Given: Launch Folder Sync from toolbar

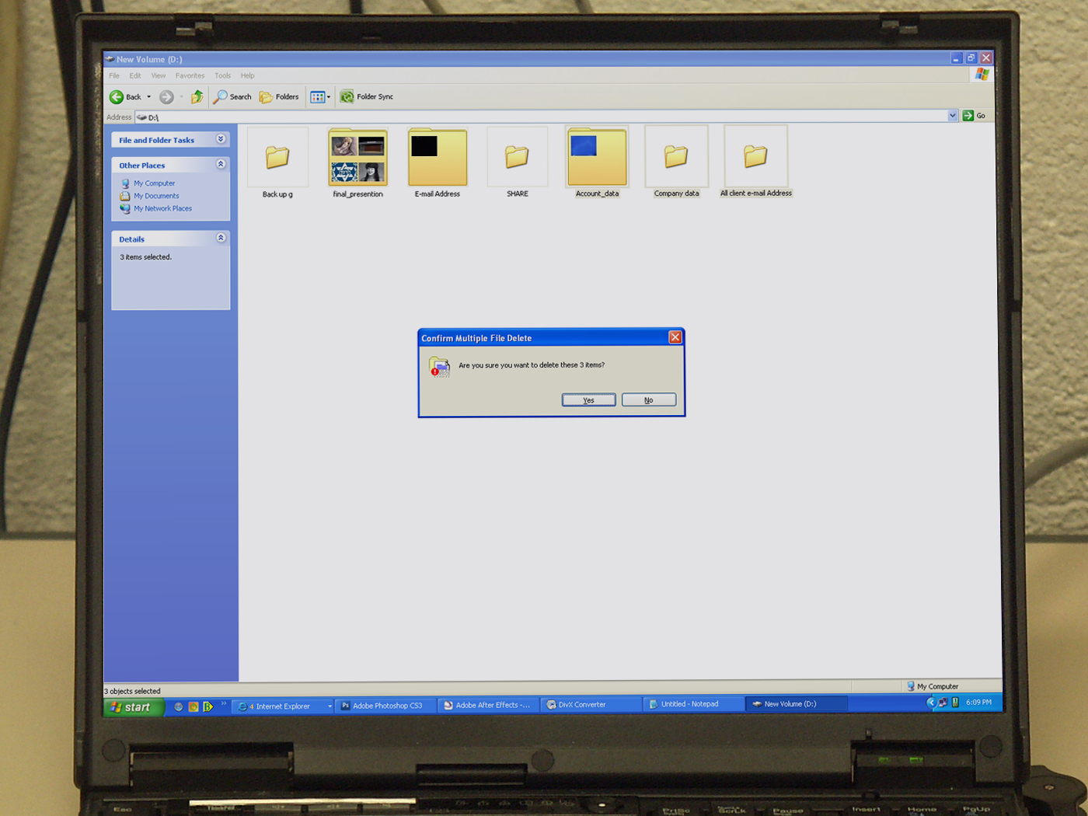Looking at the screenshot, I should pyautogui.click(x=367, y=96).
